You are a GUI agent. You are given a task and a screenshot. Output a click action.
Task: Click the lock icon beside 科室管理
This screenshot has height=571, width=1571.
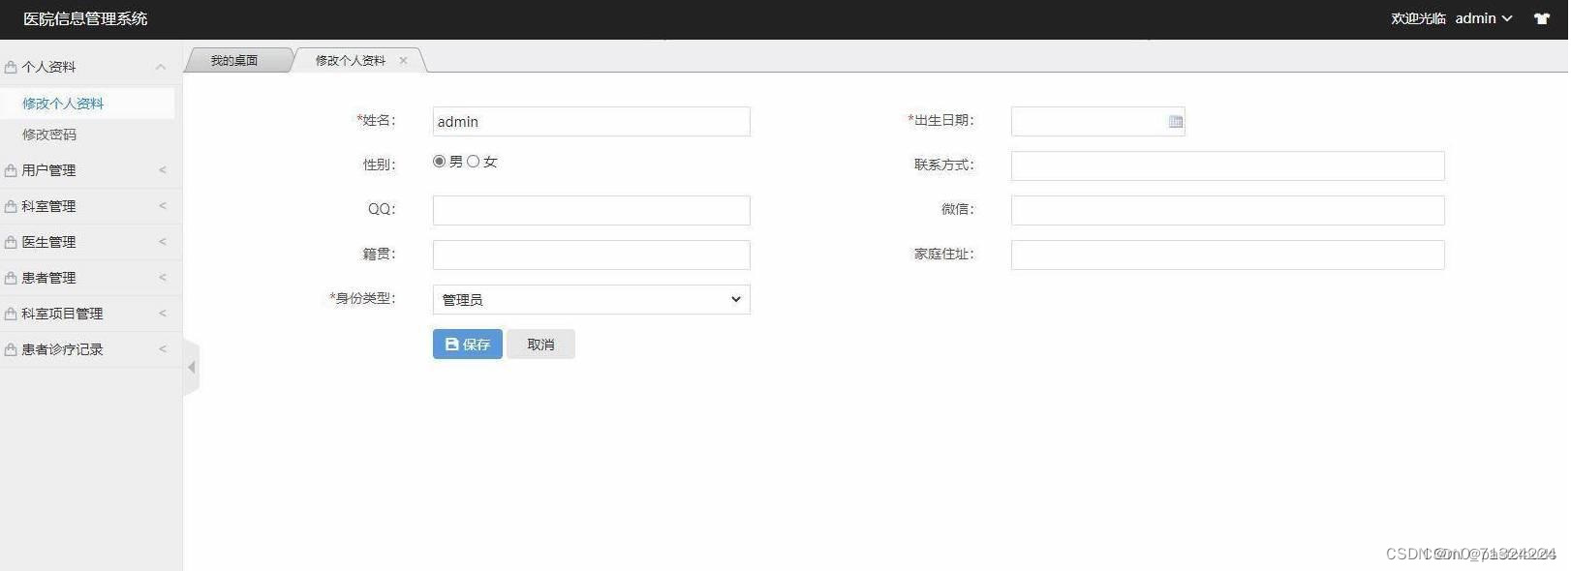(x=11, y=206)
